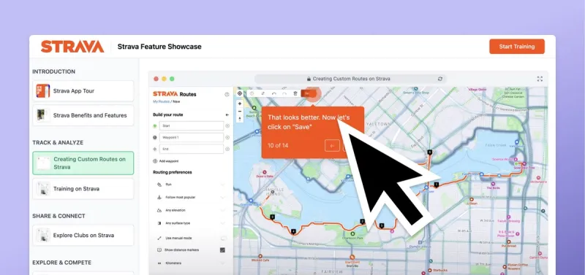Image resolution: width=585 pixels, height=275 pixels.
Task: Click the STRAVA logo in the header
Action: (72, 47)
